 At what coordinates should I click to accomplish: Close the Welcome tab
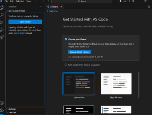[x=61, y=7]
